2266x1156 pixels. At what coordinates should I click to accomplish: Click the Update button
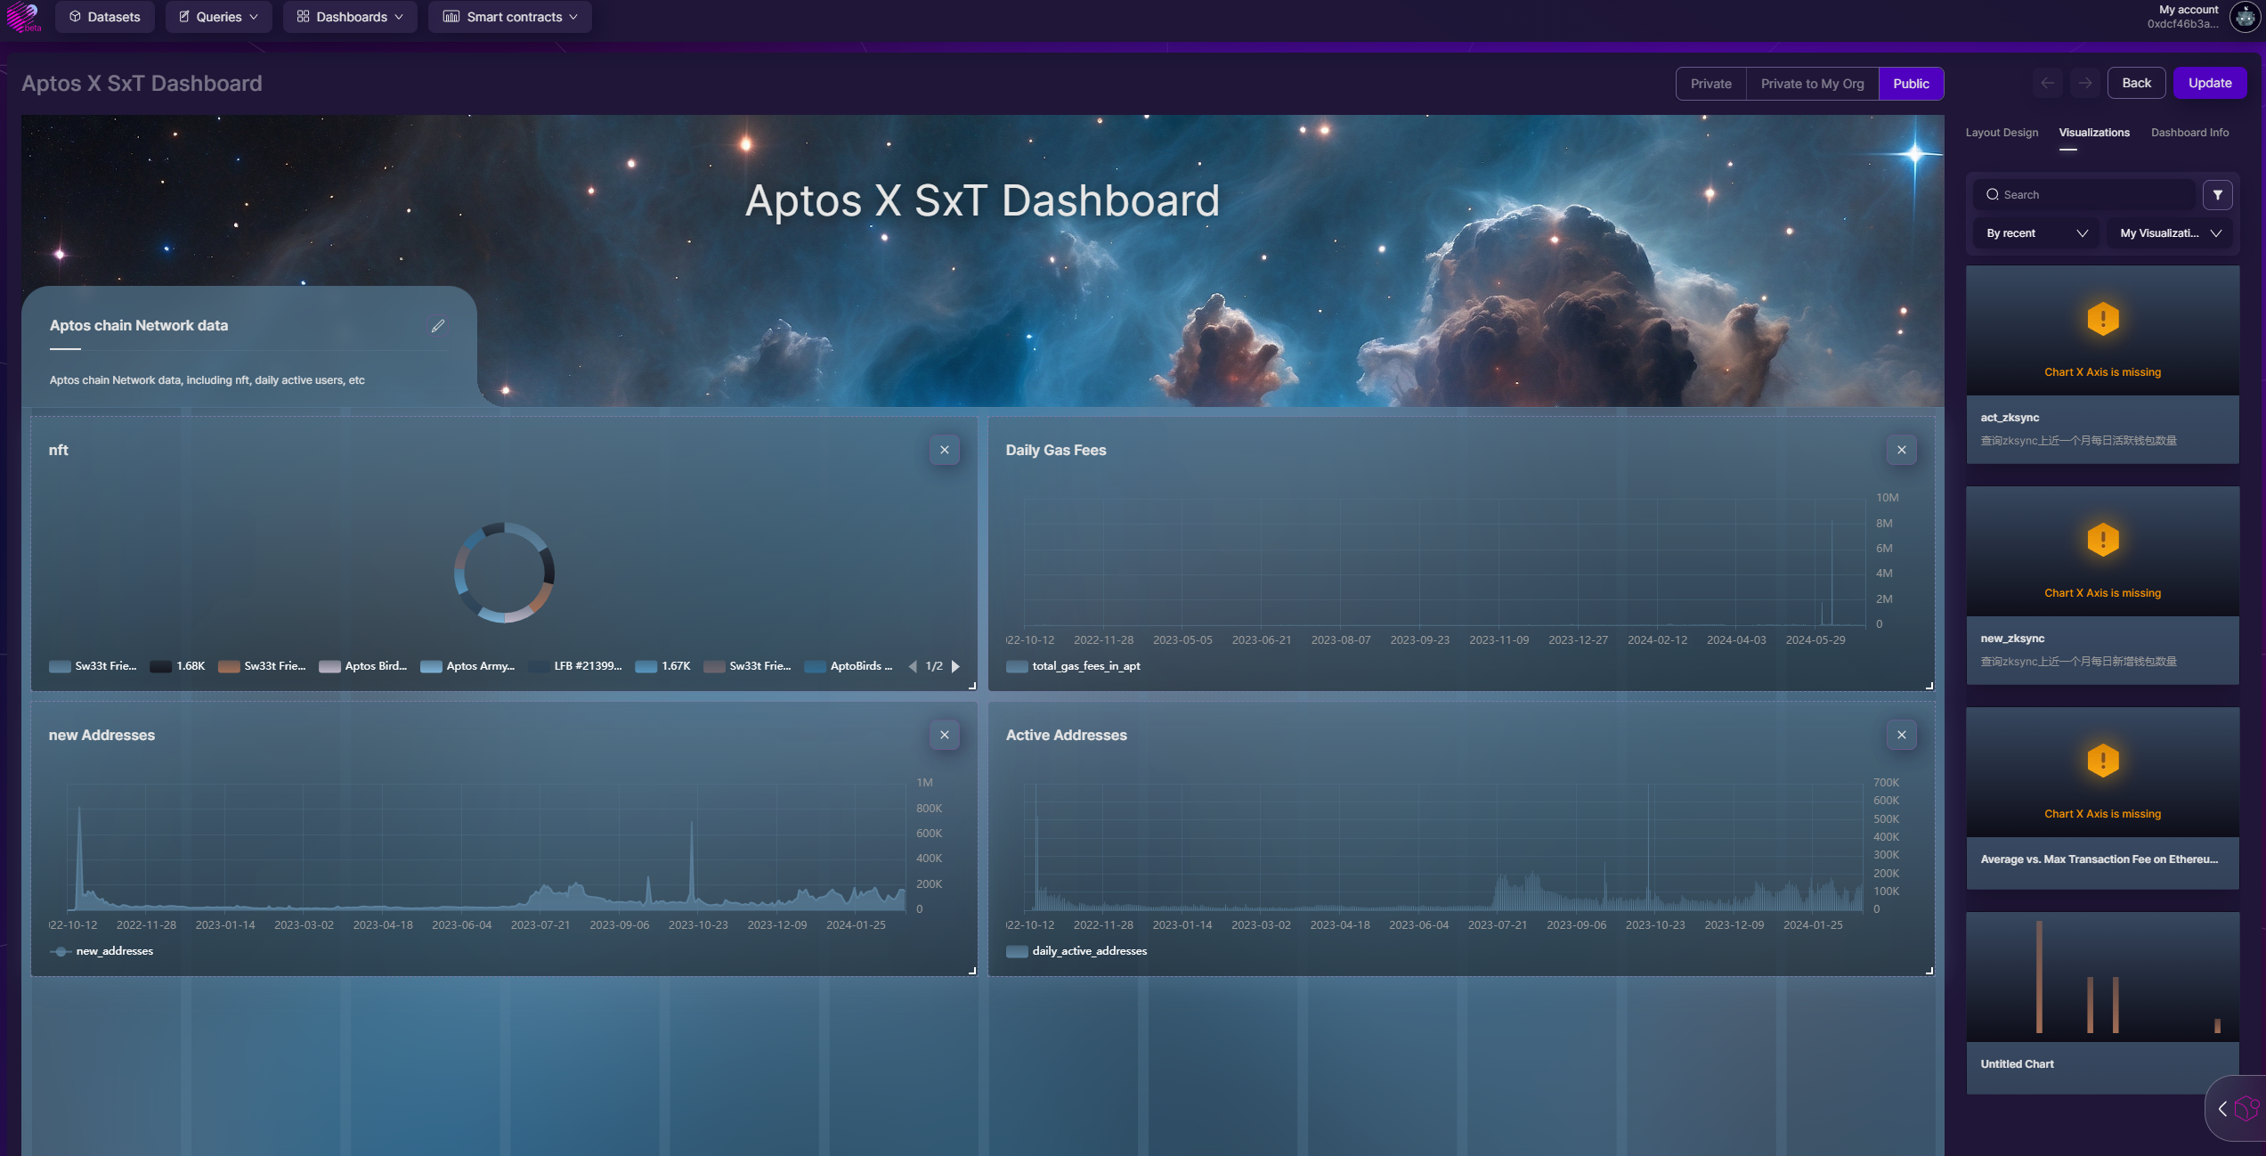(x=2209, y=83)
